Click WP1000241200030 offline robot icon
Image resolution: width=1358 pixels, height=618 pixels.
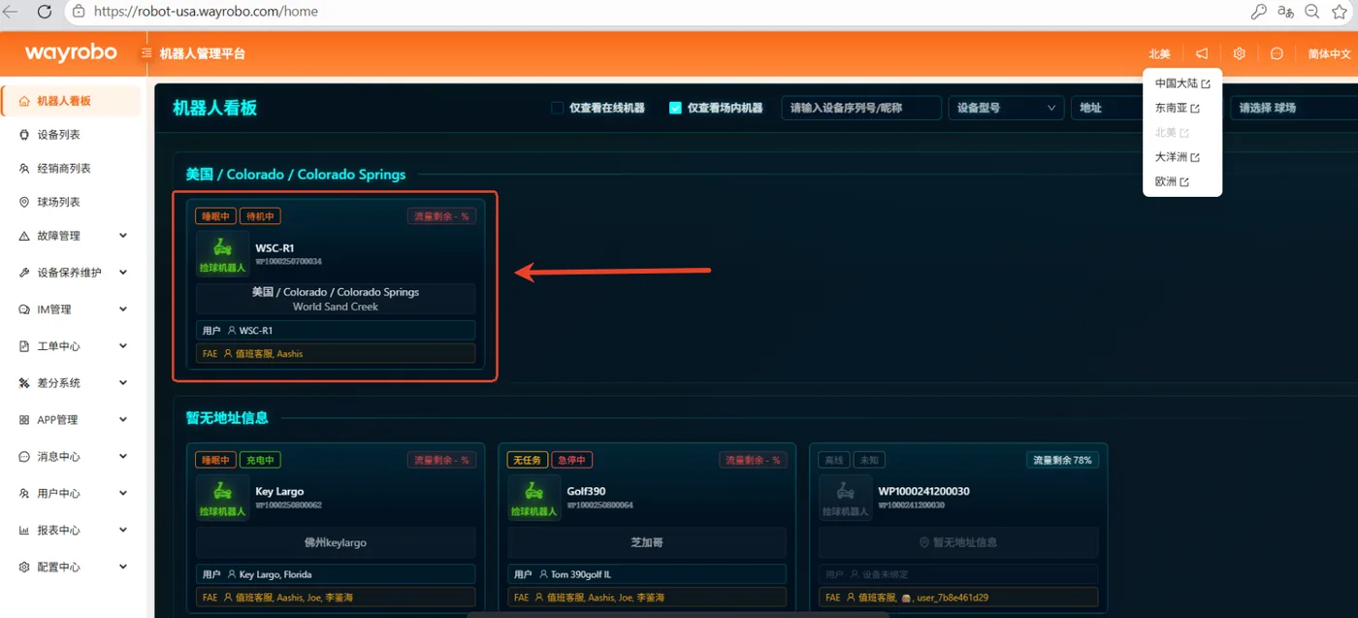846,498
